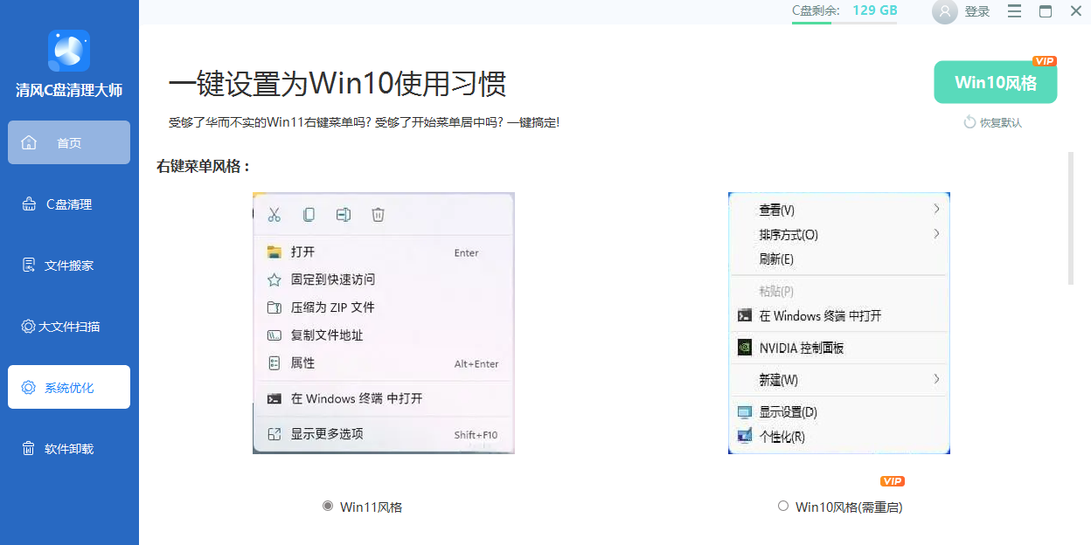1091x545 pixels.
Task: Open the hamburger menu in title bar
Action: [1014, 11]
